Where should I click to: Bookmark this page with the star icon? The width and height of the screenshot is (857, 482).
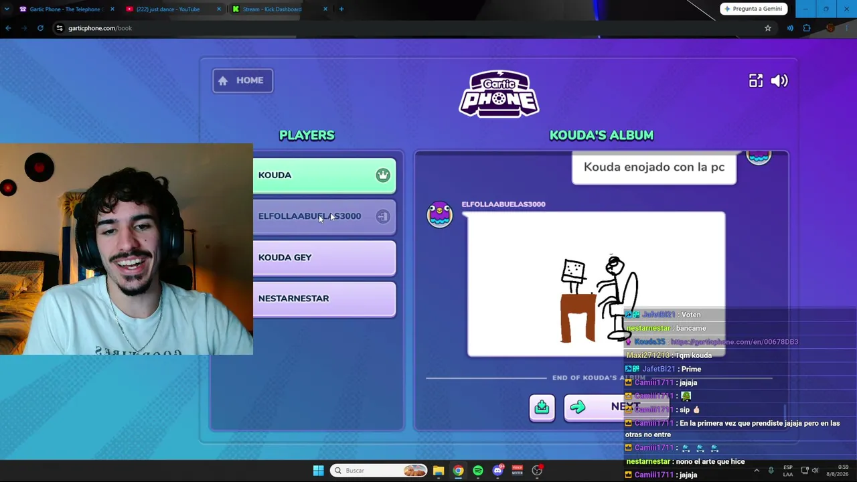(x=768, y=28)
